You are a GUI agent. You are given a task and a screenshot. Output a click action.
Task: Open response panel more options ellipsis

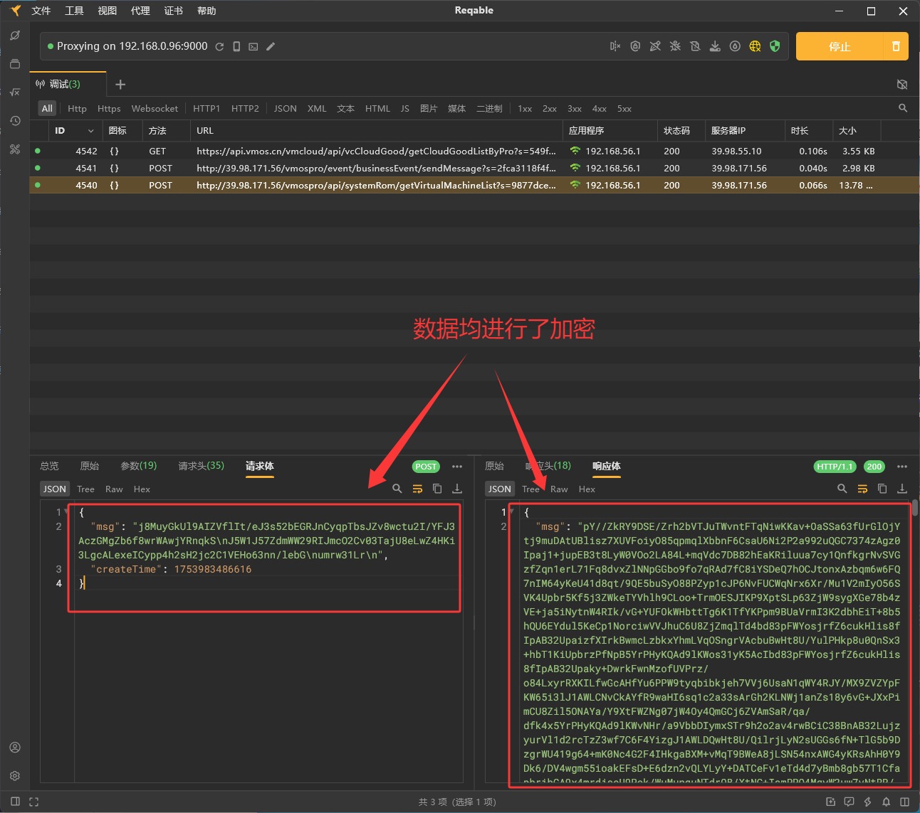(x=902, y=467)
